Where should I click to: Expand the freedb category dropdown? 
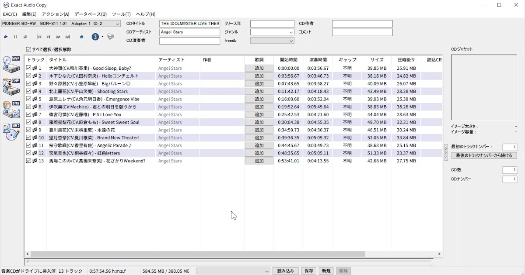pos(272,41)
